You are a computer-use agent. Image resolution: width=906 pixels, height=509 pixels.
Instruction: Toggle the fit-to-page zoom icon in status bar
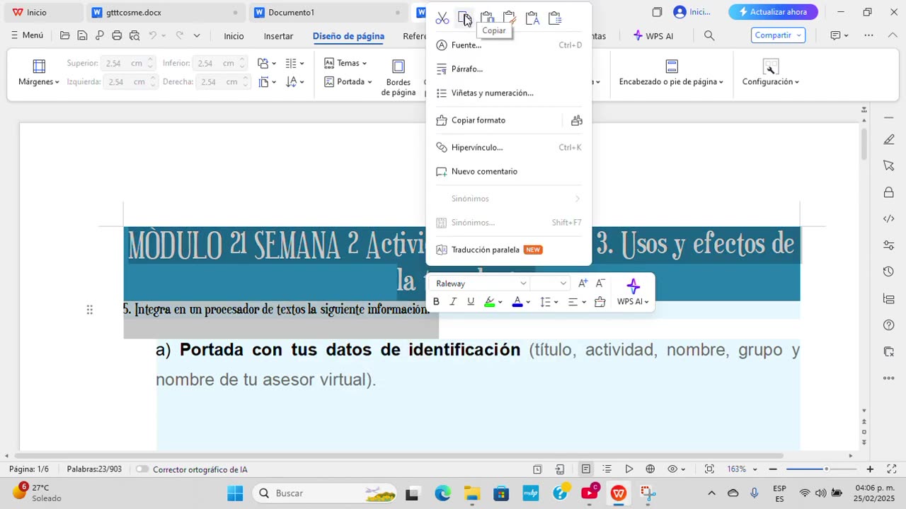tap(709, 469)
